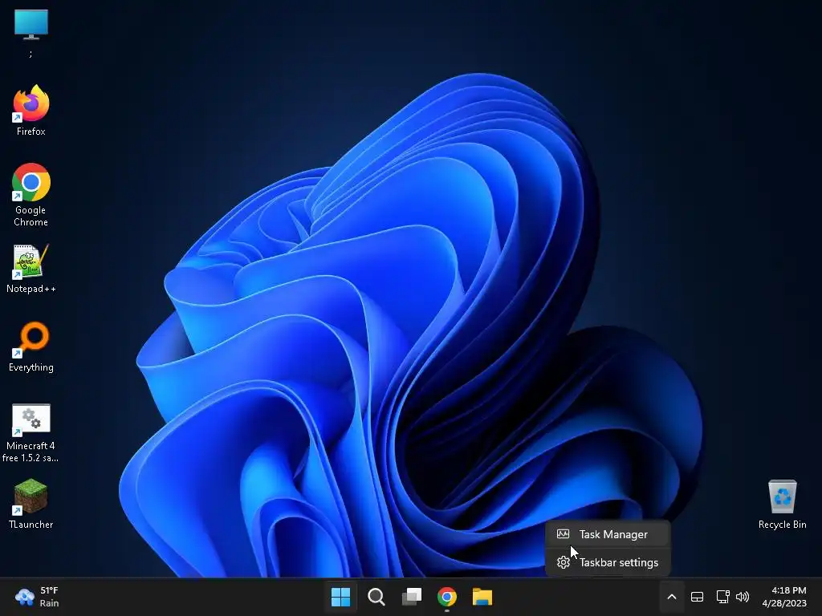The height and width of the screenshot is (616, 822).
Task: Switch to Chrome from the taskbar
Action: (446, 597)
